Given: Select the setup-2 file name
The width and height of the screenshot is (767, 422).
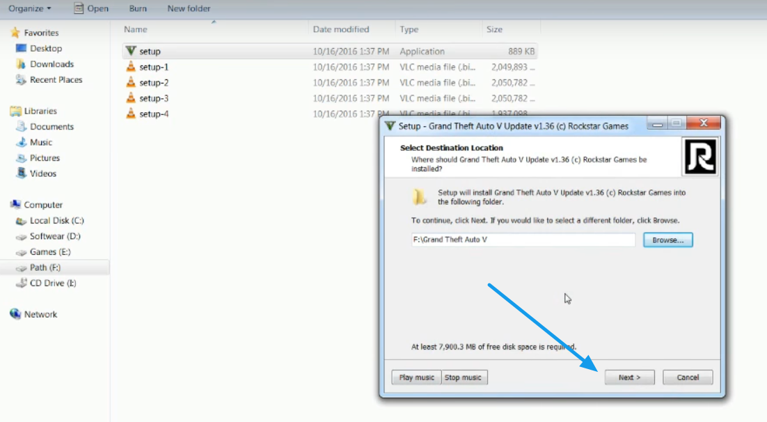Looking at the screenshot, I should (x=154, y=83).
